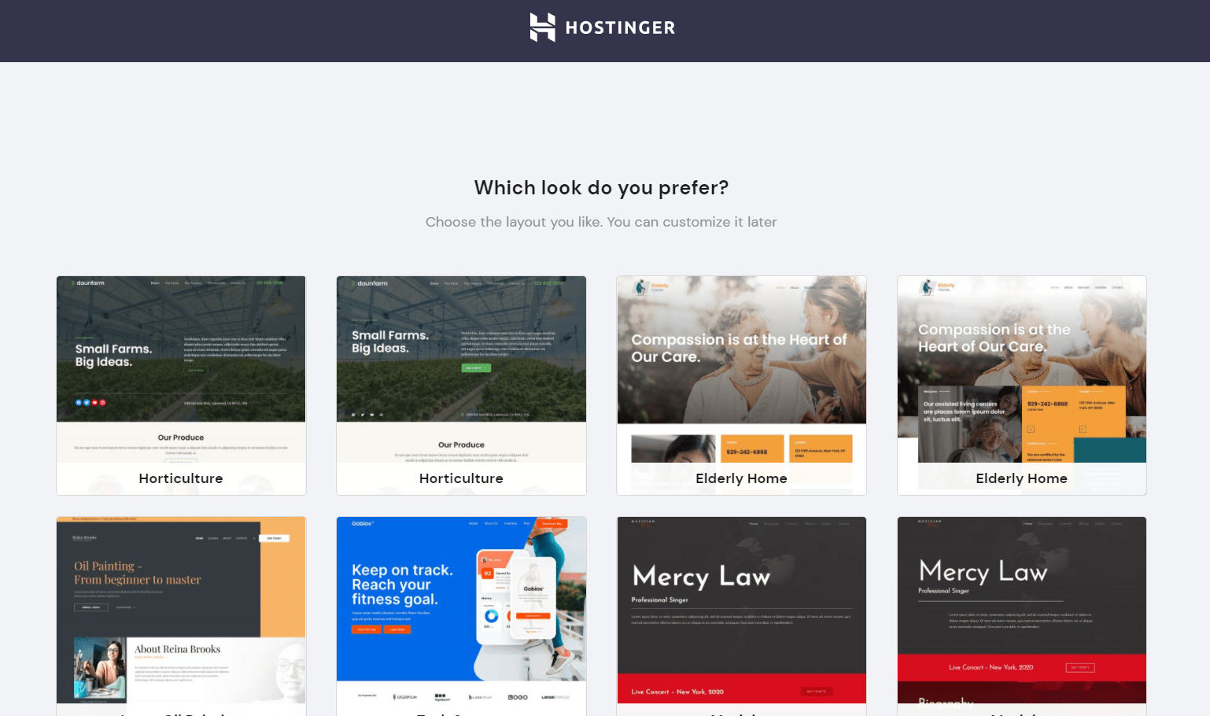Click the second Horticulture label caption
Image resolution: width=1210 pixels, height=716 pixels.
click(x=461, y=478)
